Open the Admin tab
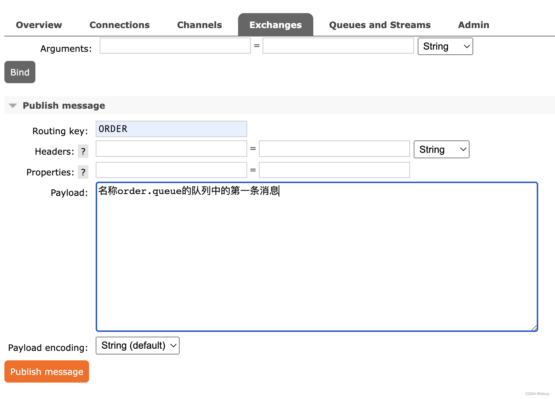 [x=473, y=25]
